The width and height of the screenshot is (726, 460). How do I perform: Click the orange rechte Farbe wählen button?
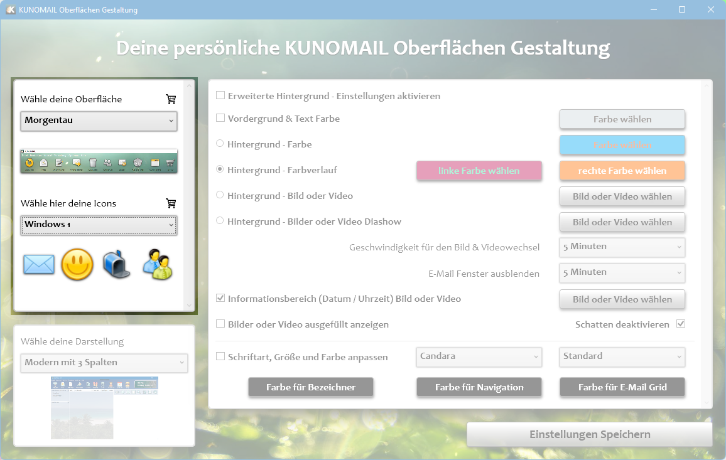(x=622, y=171)
